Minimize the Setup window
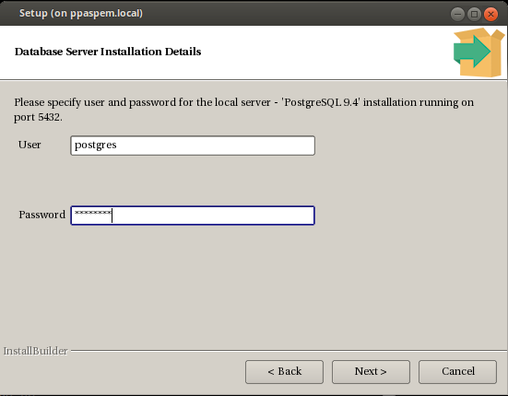The width and height of the screenshot is (508, 396). pos(457,14)
